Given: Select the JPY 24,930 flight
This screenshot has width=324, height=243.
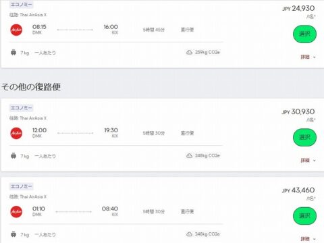Looking at the screenshot, I should [304, 34].
